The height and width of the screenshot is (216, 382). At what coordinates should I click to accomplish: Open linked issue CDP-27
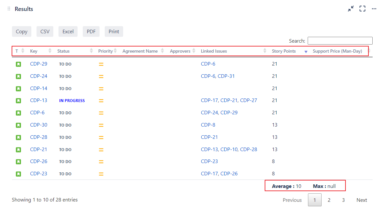(249, 100)
